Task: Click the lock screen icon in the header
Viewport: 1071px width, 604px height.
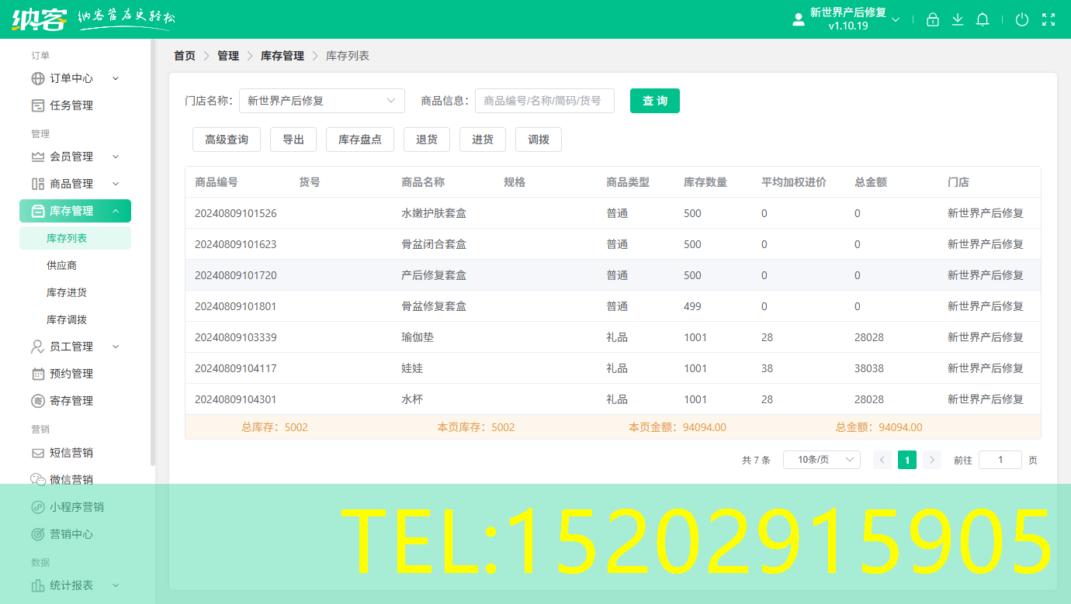Action: click(933, 19)
